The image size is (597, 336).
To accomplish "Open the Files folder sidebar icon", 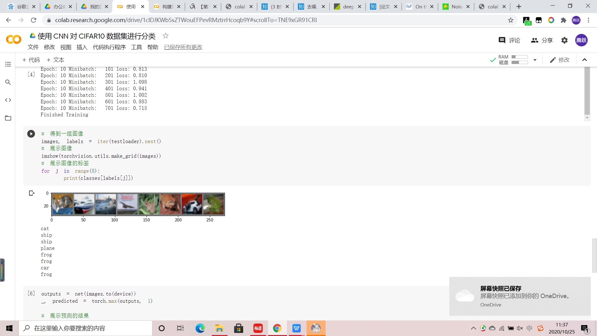I will [8, 118].
